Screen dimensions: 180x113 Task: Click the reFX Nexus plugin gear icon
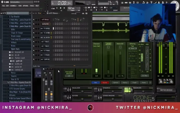47,13
